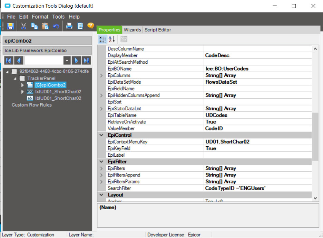Click the Paste clipboard icon
This screenshot has width=323, height=238.
[45, 26]
